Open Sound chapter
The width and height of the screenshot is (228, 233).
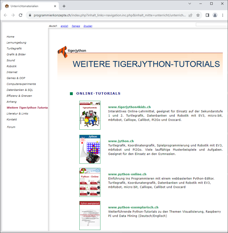11,60
